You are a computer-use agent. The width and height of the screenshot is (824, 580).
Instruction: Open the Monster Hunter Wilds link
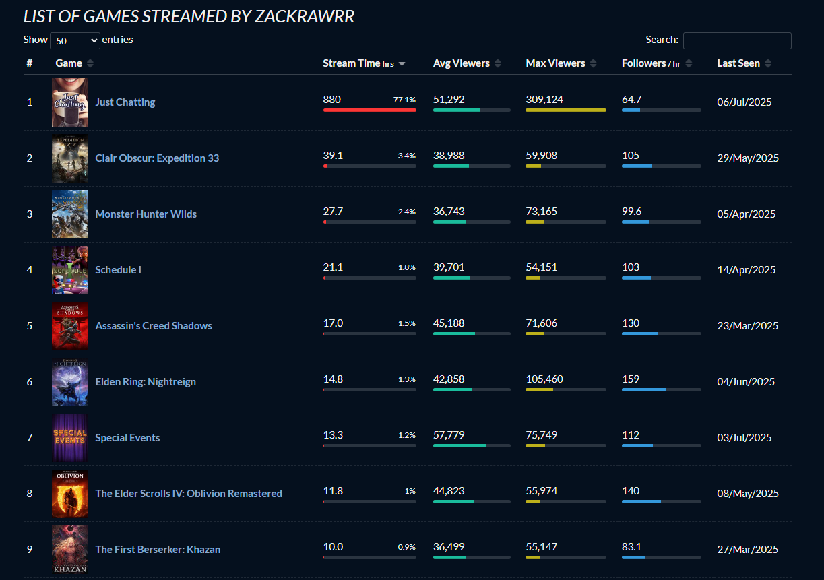click(x=146, y=214)
